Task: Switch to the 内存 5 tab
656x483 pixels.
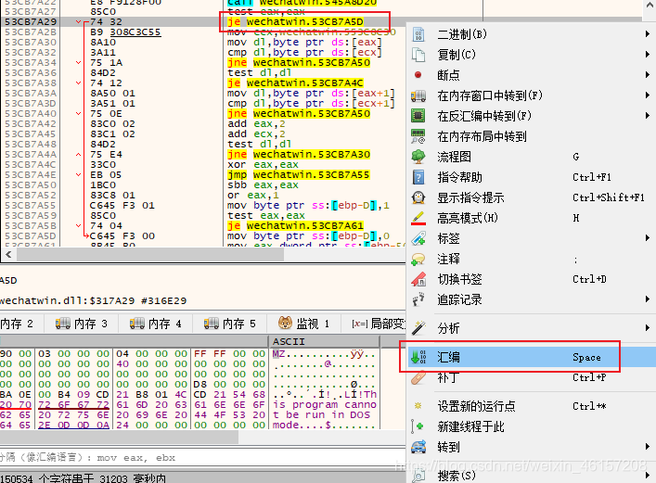Action: [x=230, y=324]
